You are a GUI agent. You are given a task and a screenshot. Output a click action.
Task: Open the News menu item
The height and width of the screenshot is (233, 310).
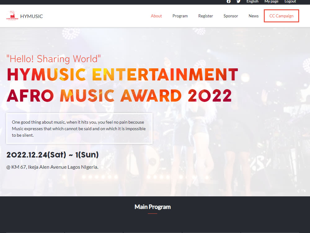(x=254, y=16)
